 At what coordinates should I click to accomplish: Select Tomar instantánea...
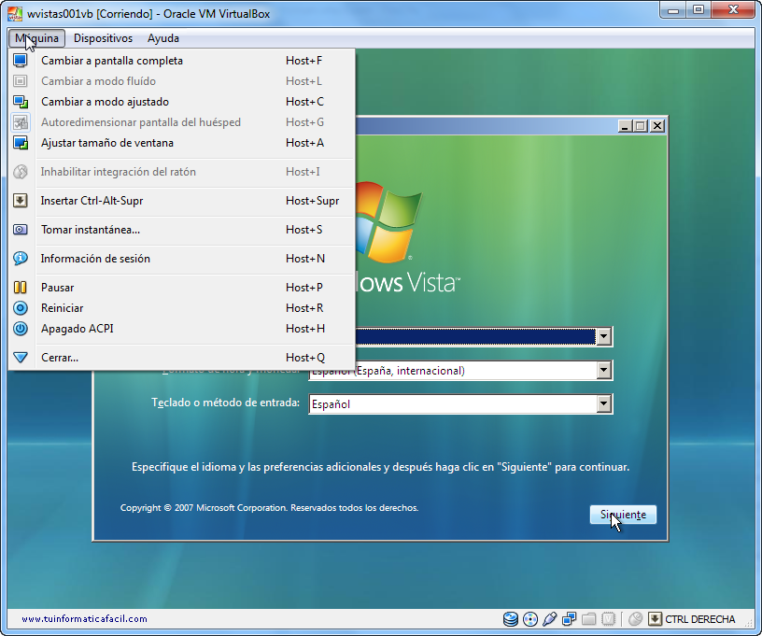(182, 230)
